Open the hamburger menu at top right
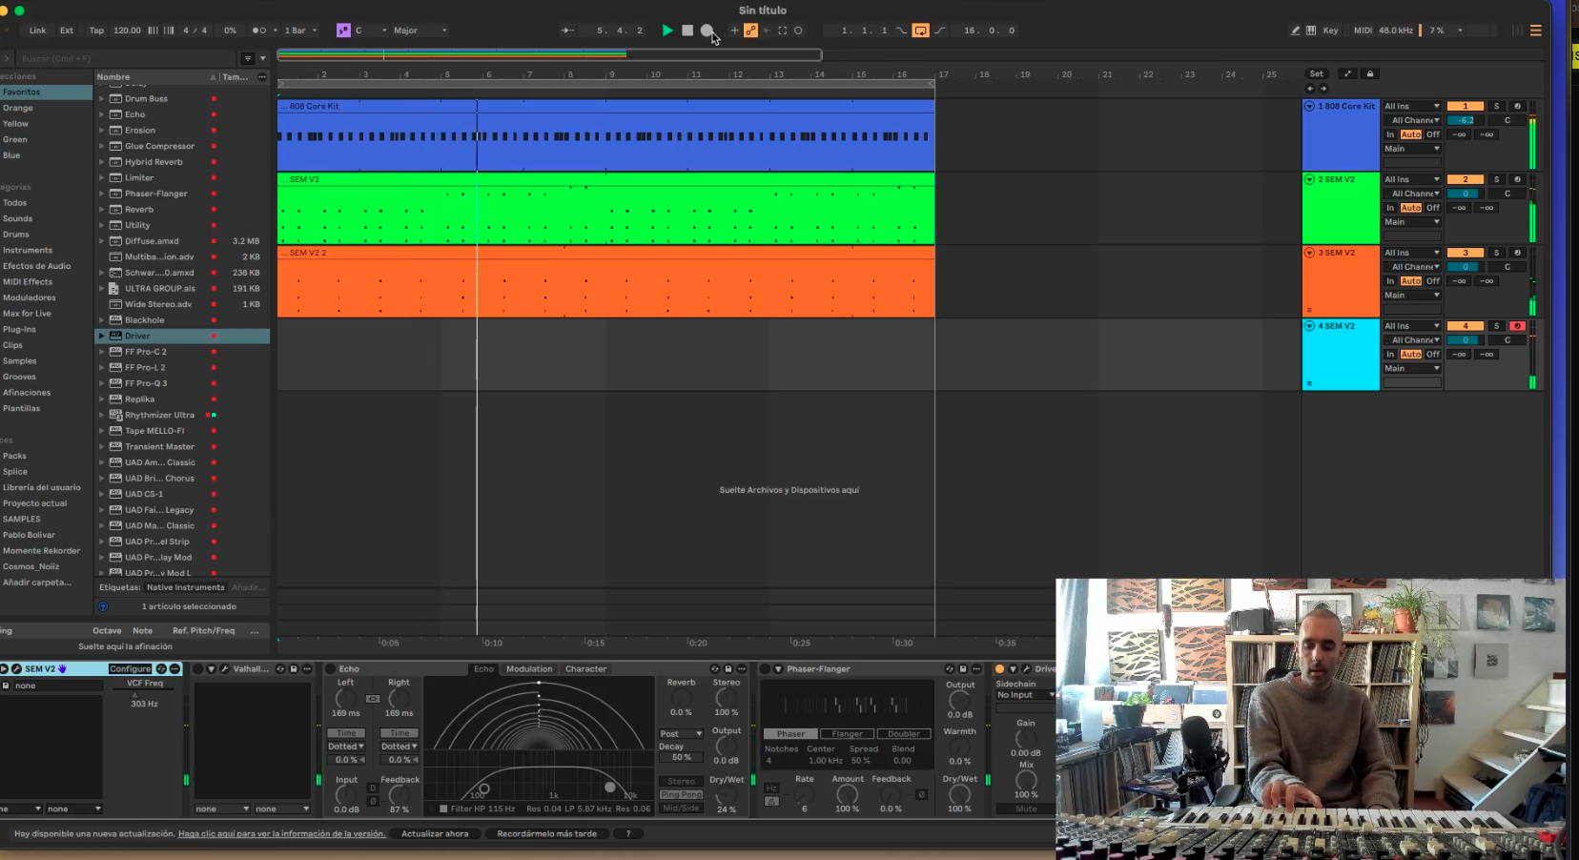1579x860 pixels. pyautogui.click(x=1535, y=31)
